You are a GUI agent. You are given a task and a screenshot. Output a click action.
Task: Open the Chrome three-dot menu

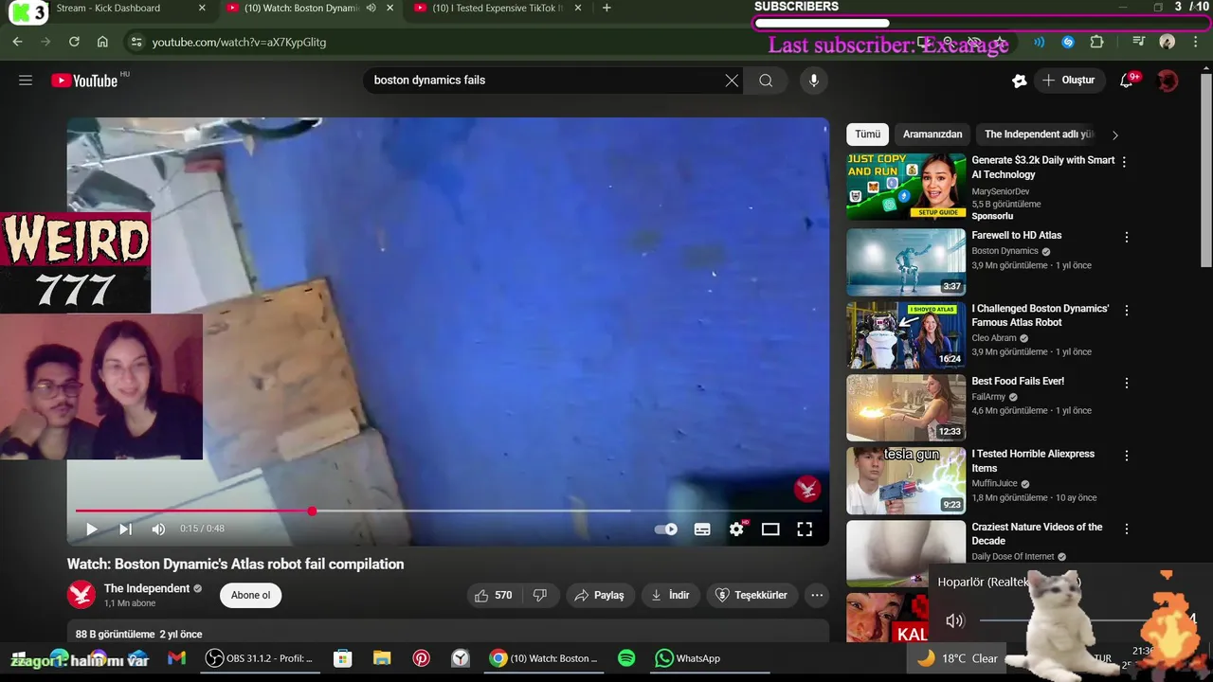point(1195,42)
